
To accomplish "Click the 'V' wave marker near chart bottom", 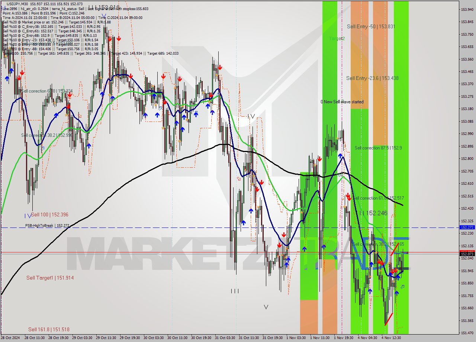I will pos(266,307).
